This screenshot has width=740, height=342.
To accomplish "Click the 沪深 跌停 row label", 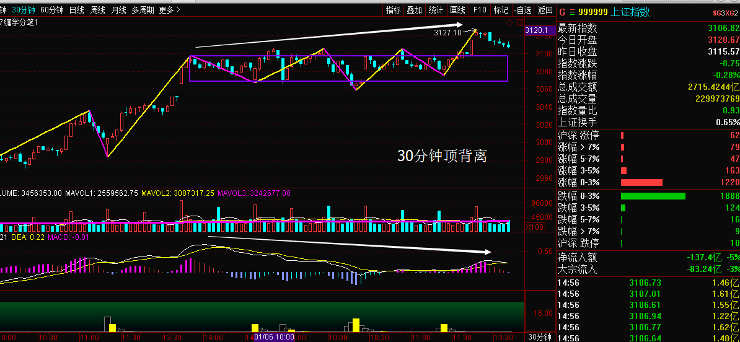I will (x=579, y=243).
